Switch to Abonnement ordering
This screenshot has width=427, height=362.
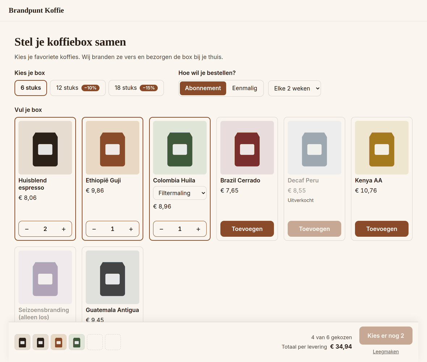click(203, 88)
